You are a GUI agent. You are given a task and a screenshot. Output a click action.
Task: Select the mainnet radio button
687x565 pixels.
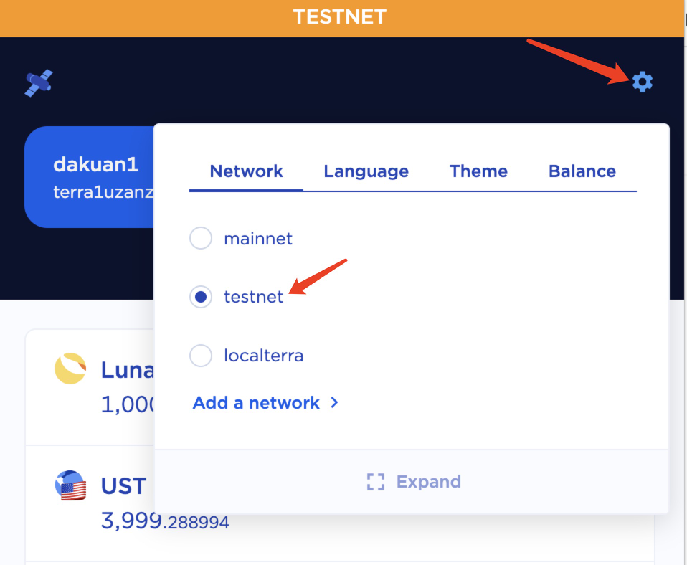201,238
